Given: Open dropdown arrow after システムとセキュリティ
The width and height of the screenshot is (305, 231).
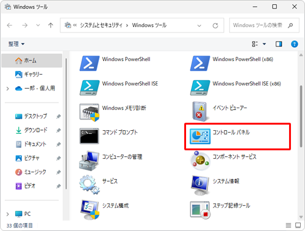Looking at the screenshot, I should 127,26.
